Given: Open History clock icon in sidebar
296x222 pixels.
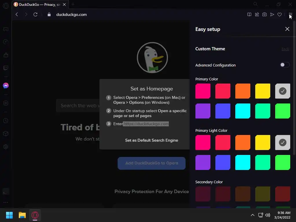Looking at the screenshot, I should click(x=6, y=121).
